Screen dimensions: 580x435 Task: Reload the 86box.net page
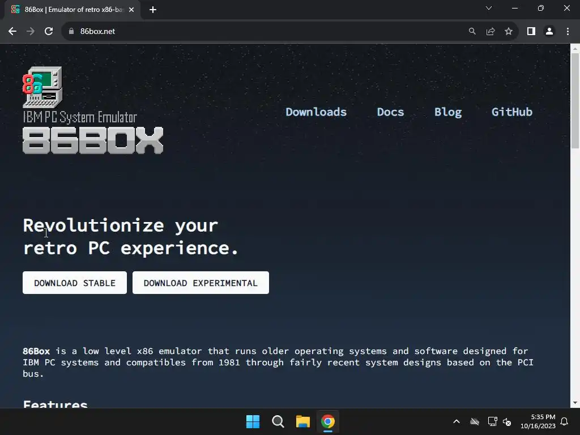[49, 32]
